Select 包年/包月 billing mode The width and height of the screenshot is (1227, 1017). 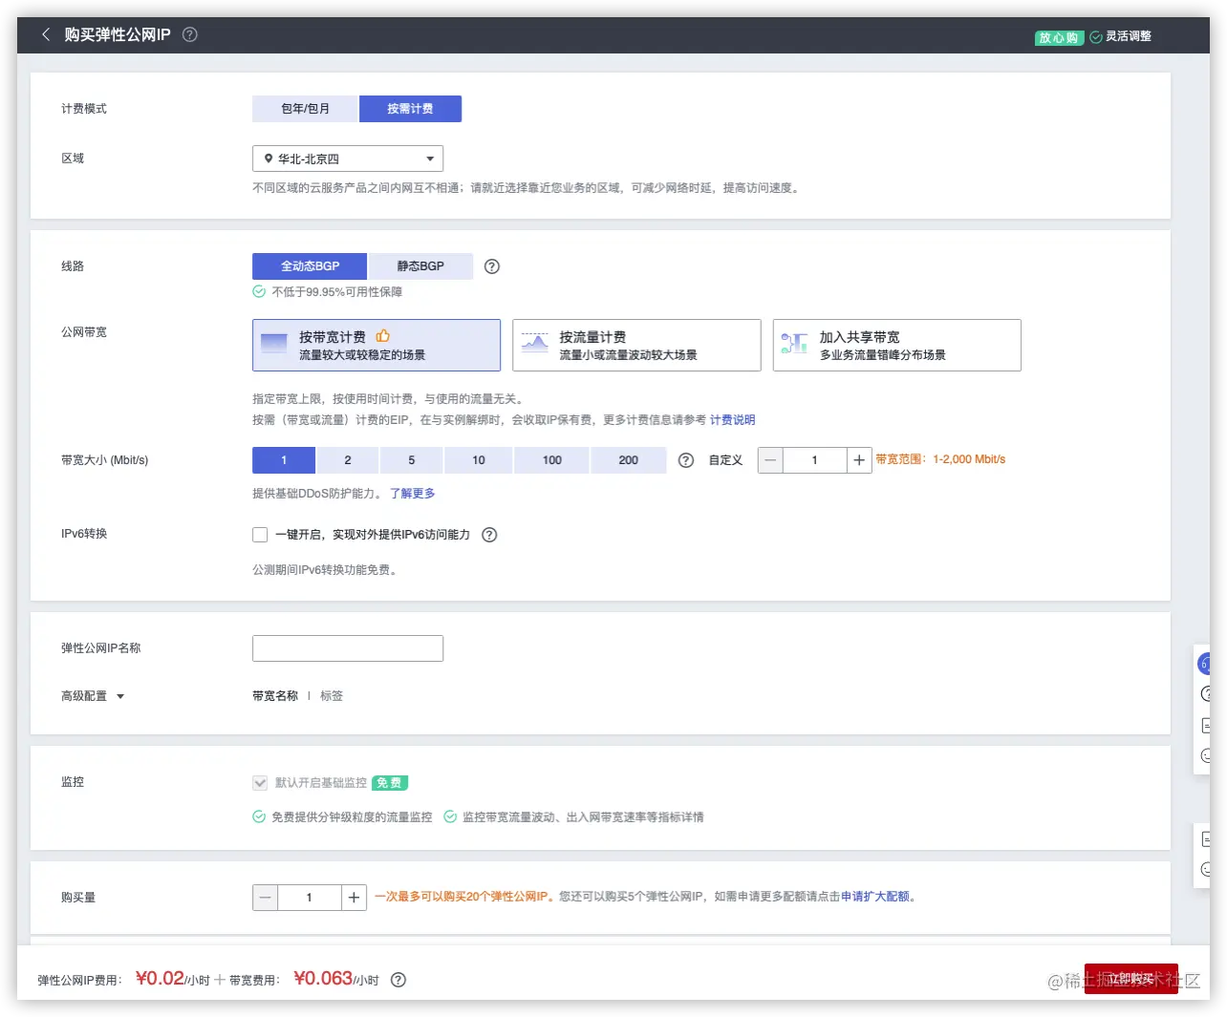(x=305, y=109)
